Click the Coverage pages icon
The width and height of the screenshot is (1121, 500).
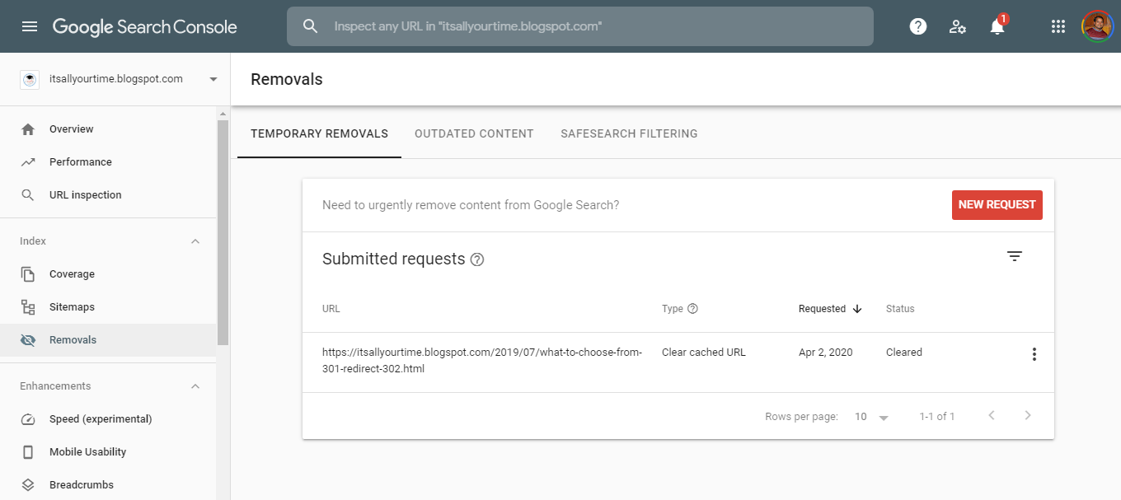click(28, 274)
